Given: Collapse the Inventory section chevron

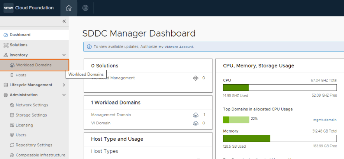Looking at the screenshot, I should point(64,55).
